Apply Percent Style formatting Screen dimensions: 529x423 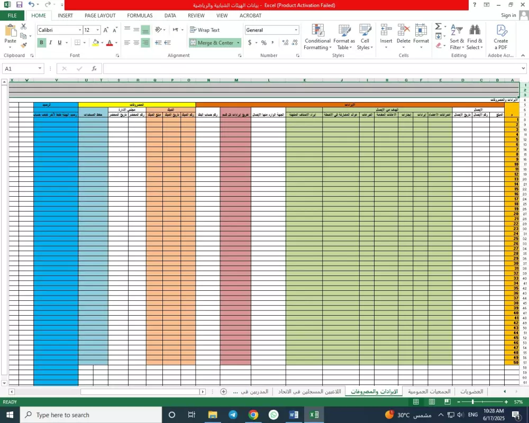pyautogui.click(x=263, y=43)
